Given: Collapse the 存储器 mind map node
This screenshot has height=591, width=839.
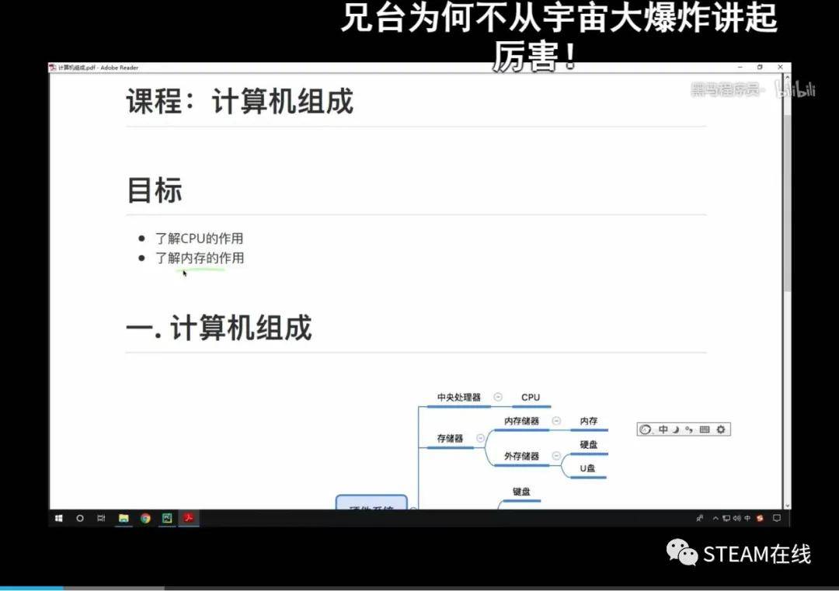Looking at the screenshot, I should tap(480, 438).
